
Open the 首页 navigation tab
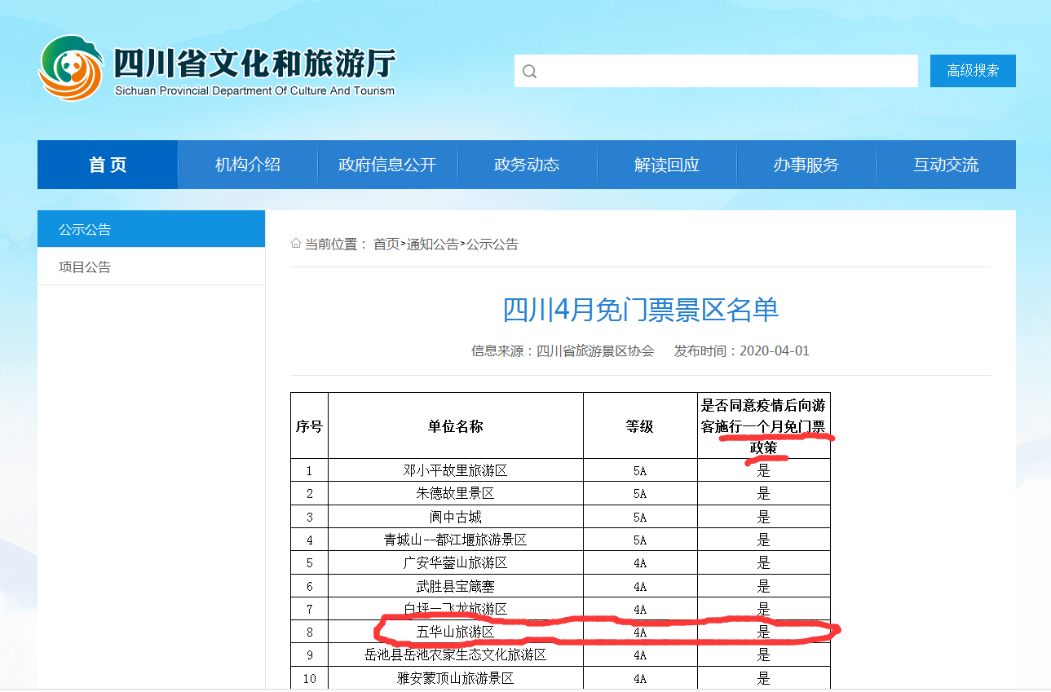tap(108, 165)
